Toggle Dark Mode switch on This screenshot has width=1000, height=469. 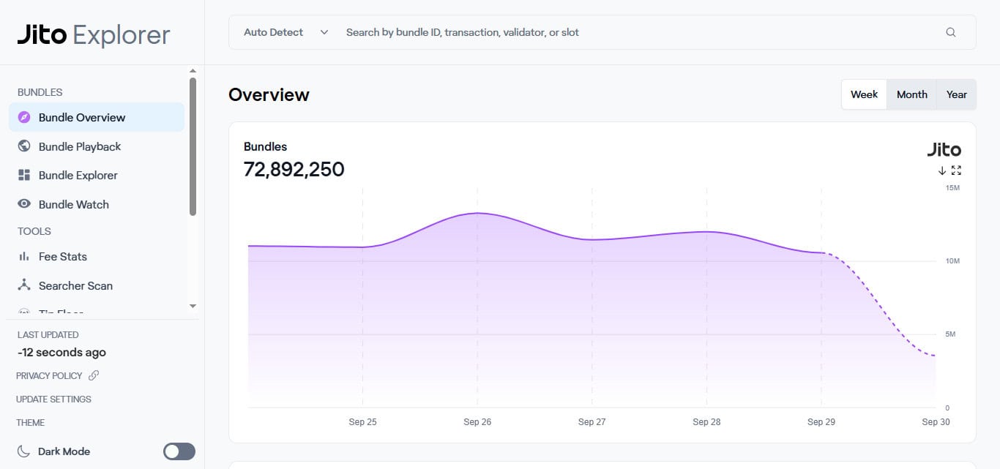179,451
